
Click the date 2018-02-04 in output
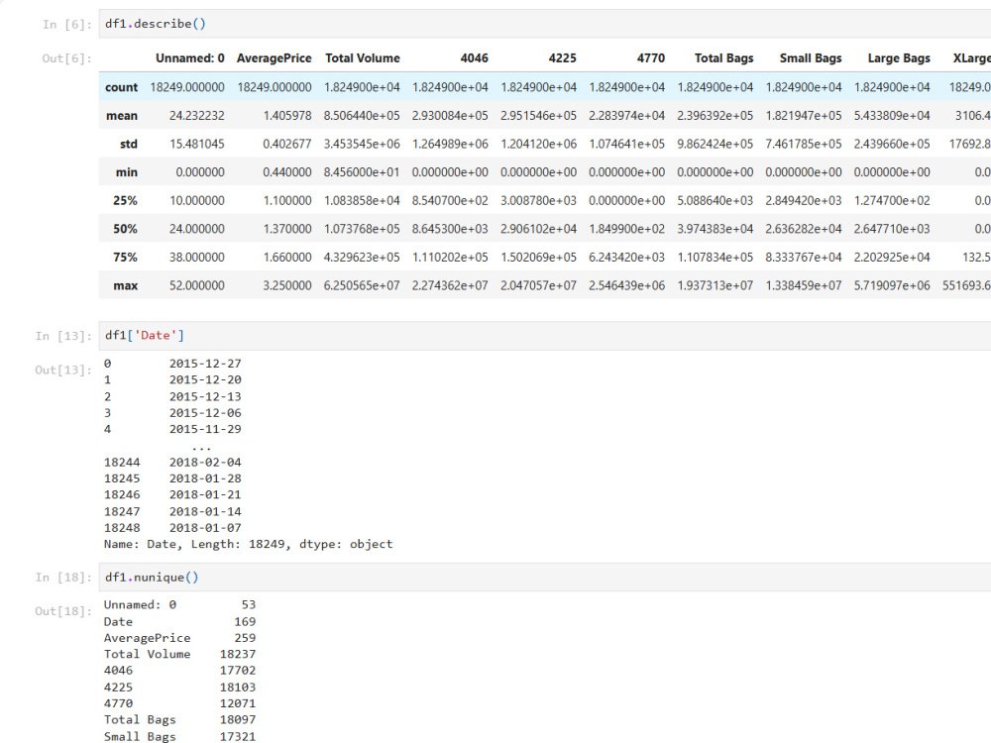coord(205,463)
